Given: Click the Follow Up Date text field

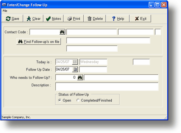Looking at the screenshot, I should click(x=64, y=69).
